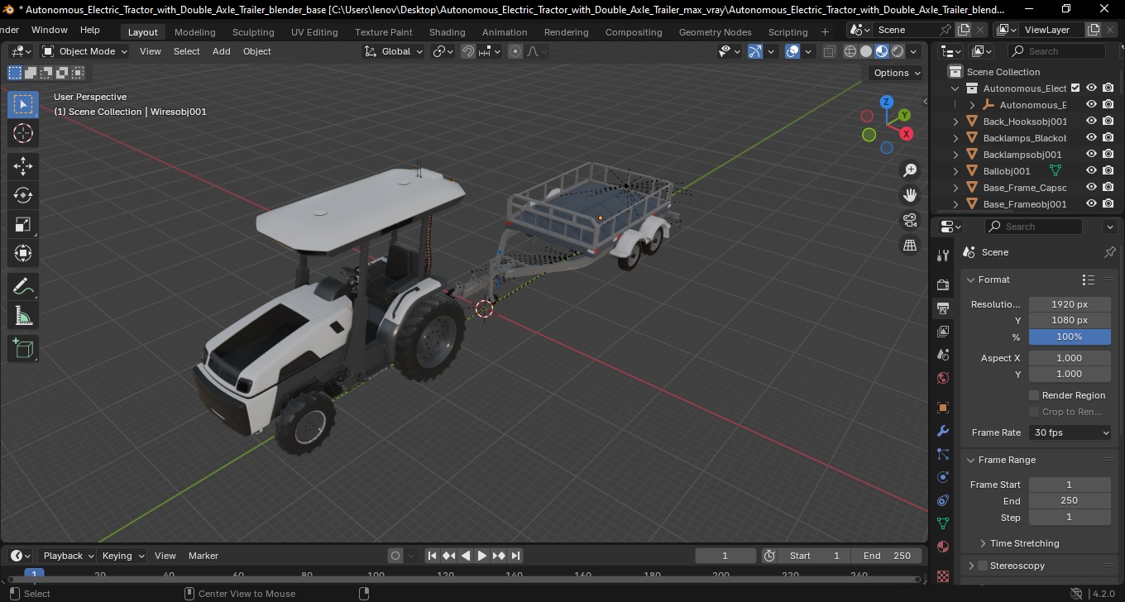1125x602 pixels.
Task: Hide Ballobj001 in viewport
Action: click(x=1091, y=170)
